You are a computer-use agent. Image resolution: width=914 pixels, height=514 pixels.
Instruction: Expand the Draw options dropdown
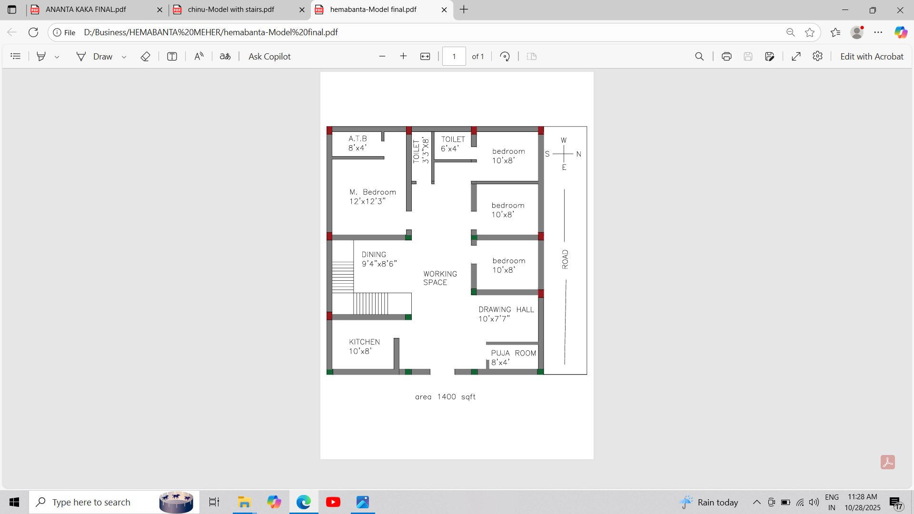tap(124, 57)
